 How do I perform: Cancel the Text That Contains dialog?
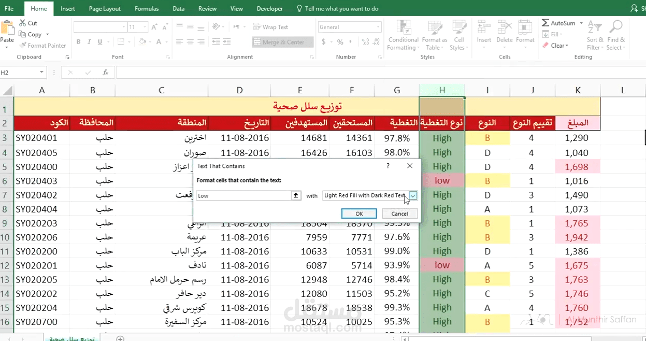399,213
